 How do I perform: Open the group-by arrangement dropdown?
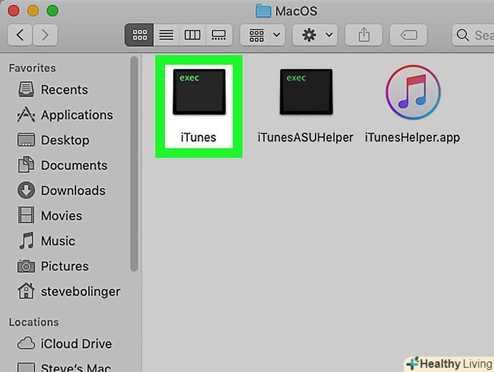(263, 35)
